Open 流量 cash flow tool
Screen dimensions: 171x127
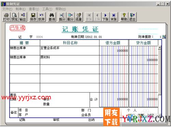coord(79,17)
